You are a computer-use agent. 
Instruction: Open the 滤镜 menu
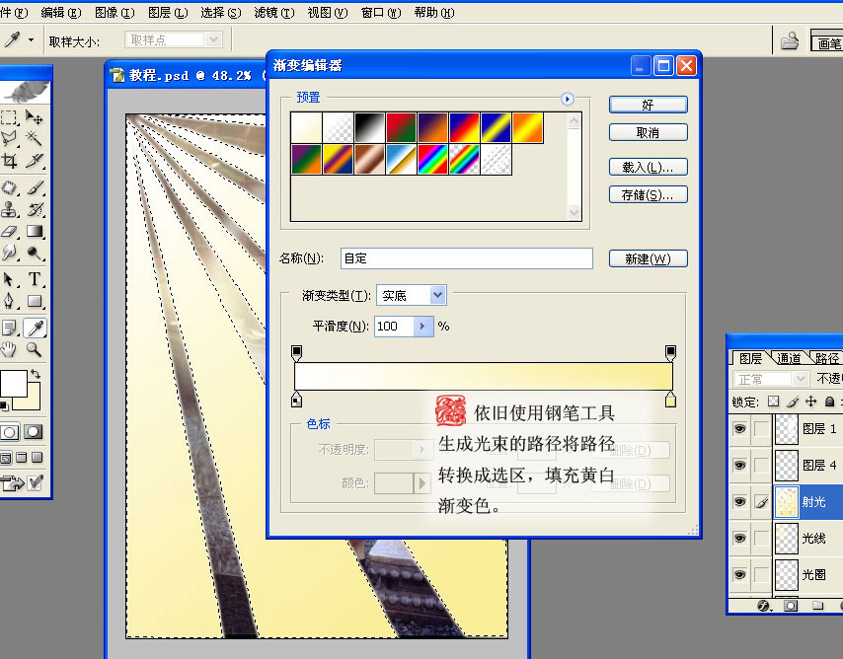274,13
